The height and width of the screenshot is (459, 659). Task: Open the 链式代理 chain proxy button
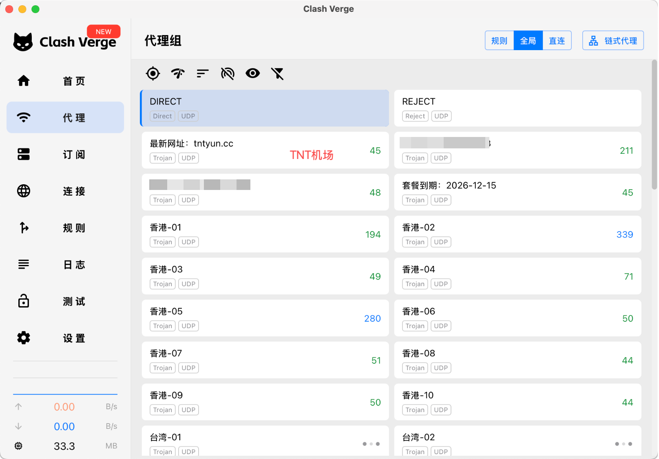[x=613, y=41]
